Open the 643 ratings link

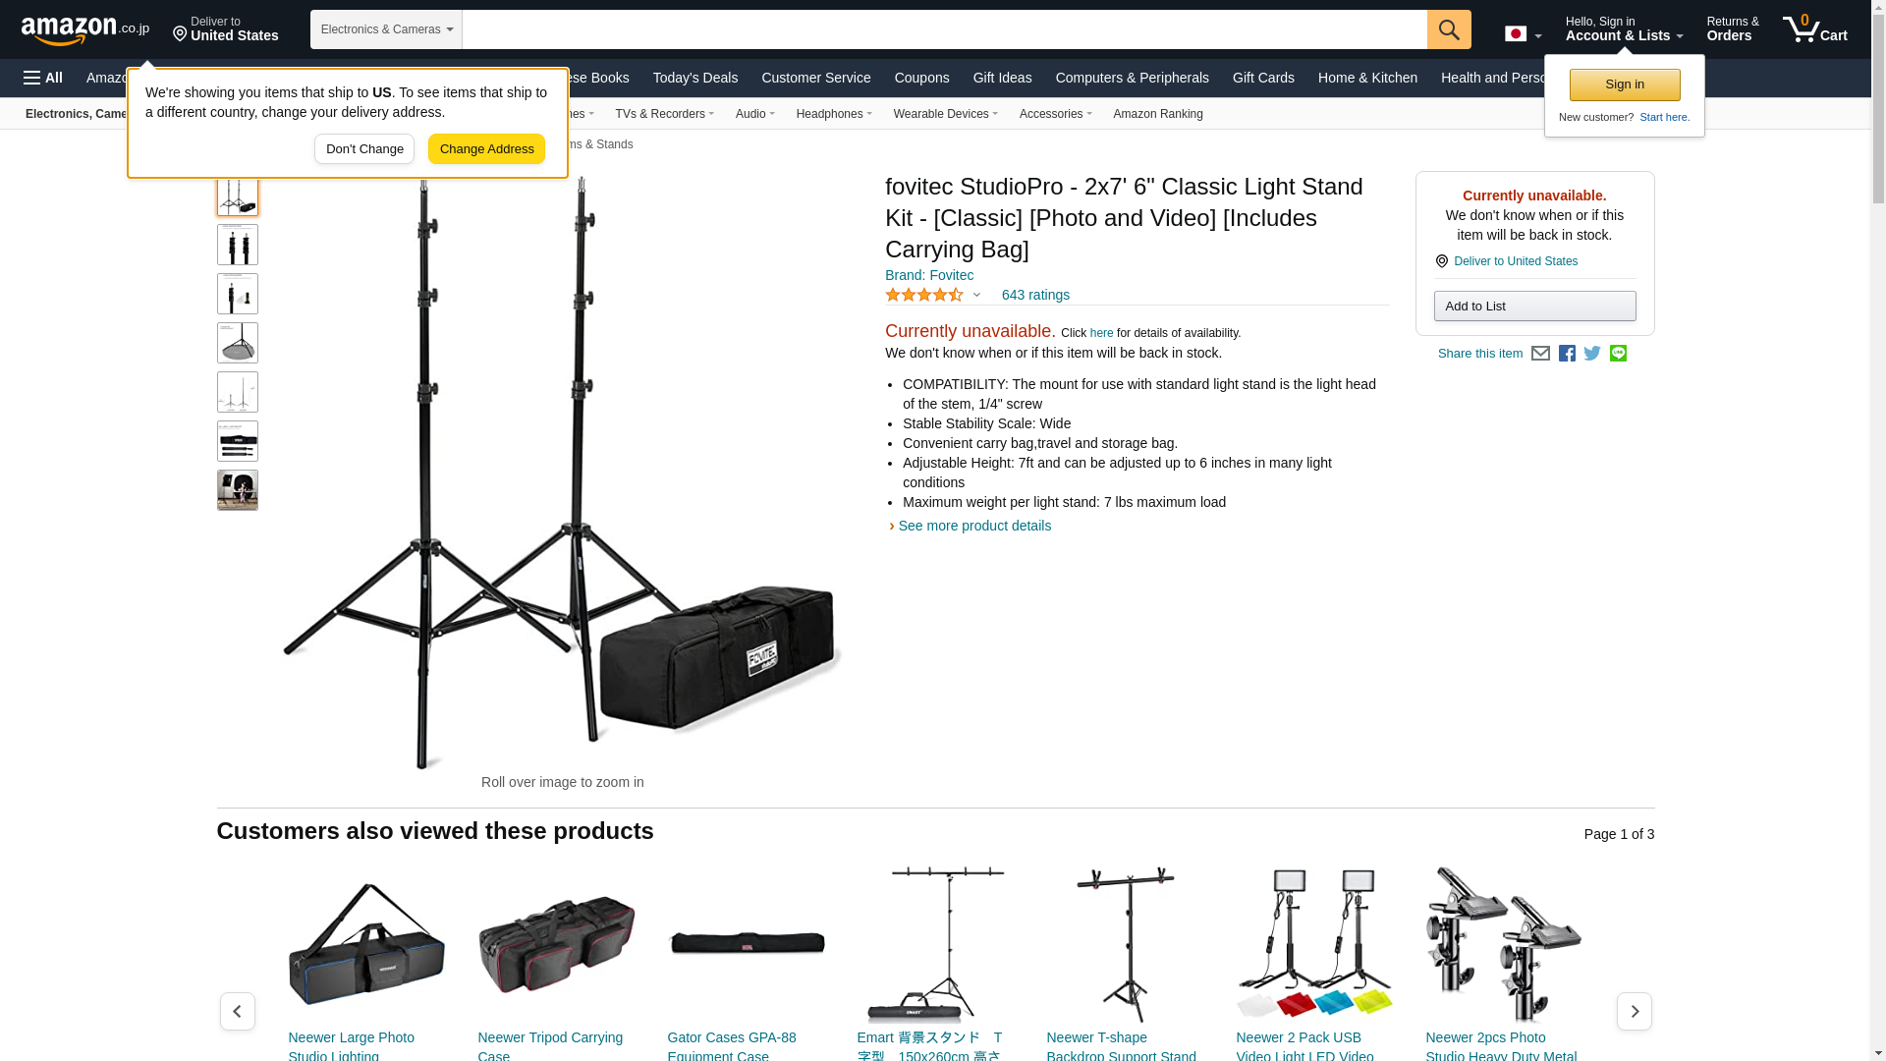(1035, 295)
